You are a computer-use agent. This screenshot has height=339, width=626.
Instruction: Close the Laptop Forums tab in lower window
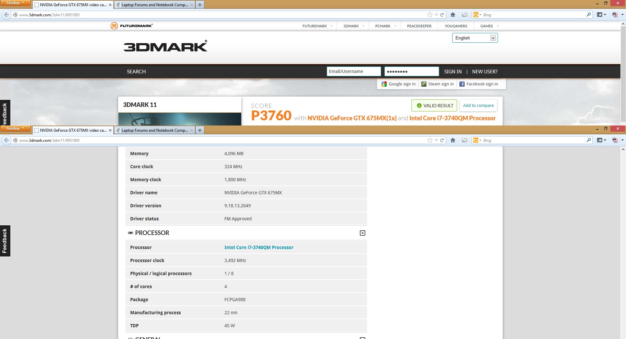192,130
